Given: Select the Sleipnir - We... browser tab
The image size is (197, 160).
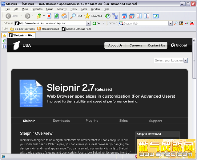Looking at the screenshot, I should point(22,35).
